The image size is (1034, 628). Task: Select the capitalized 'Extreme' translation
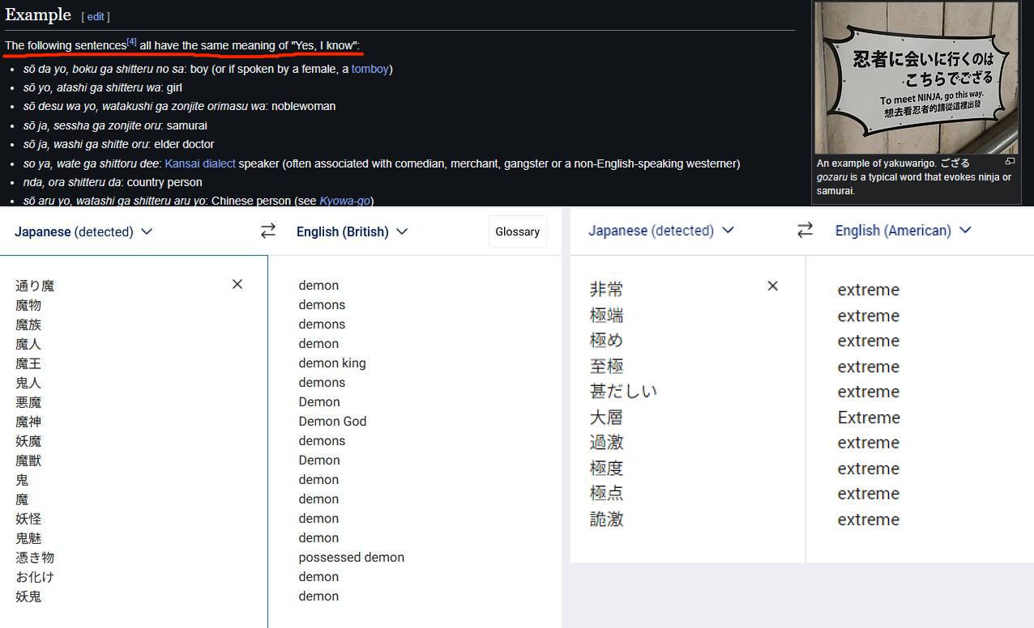coord(869,418)
